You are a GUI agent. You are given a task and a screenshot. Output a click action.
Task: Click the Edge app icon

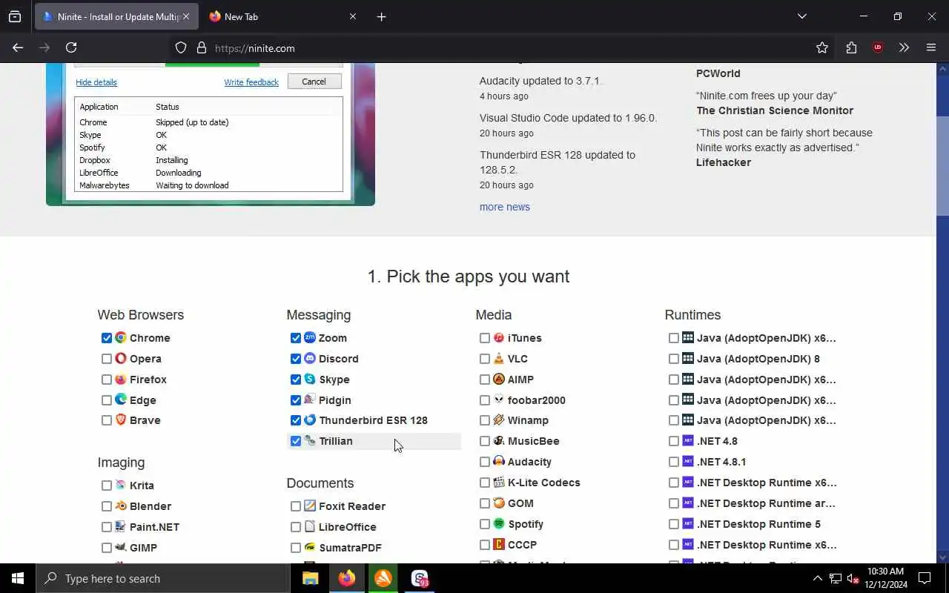click(x=121, y=400)
